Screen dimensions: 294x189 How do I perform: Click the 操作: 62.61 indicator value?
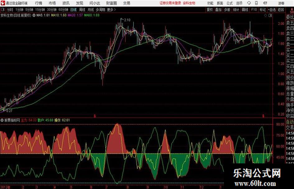[x=62, y=120]
